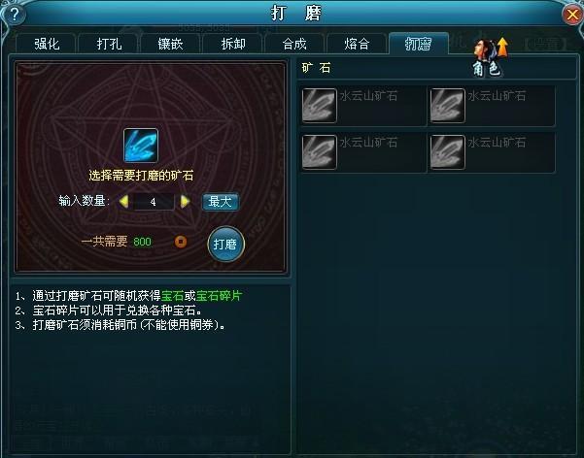
Task: Open the 角色 character upgrade icon
Action: 489,57
